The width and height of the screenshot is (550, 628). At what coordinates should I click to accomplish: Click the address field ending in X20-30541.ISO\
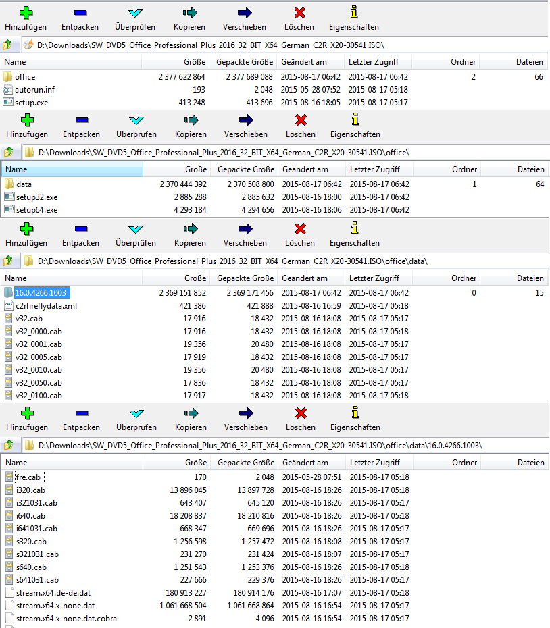point(284,45)
